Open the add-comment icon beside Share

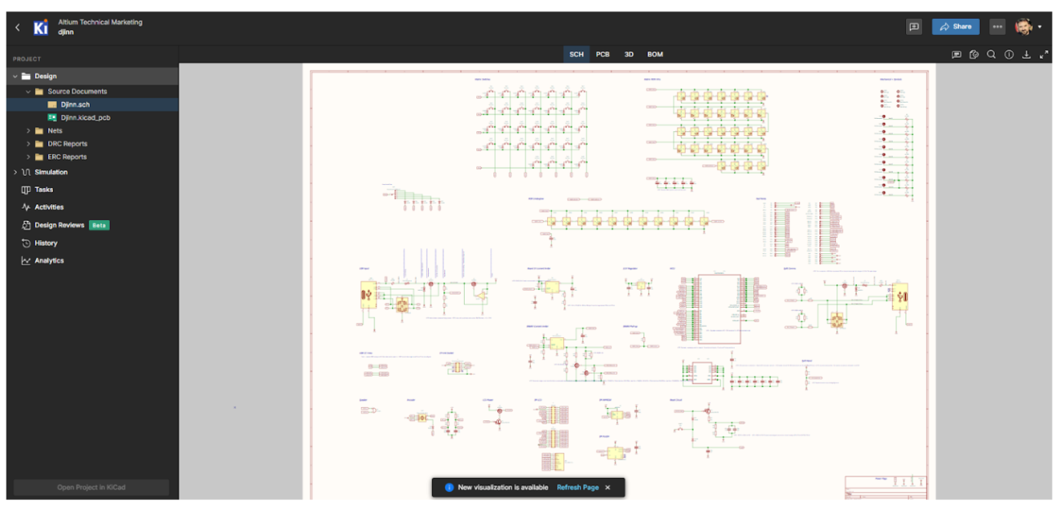click(x=914, y=26)
